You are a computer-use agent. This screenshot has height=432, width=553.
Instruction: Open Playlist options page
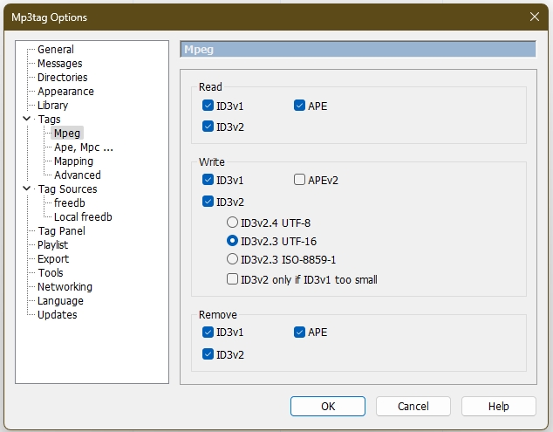pos(53,245)
